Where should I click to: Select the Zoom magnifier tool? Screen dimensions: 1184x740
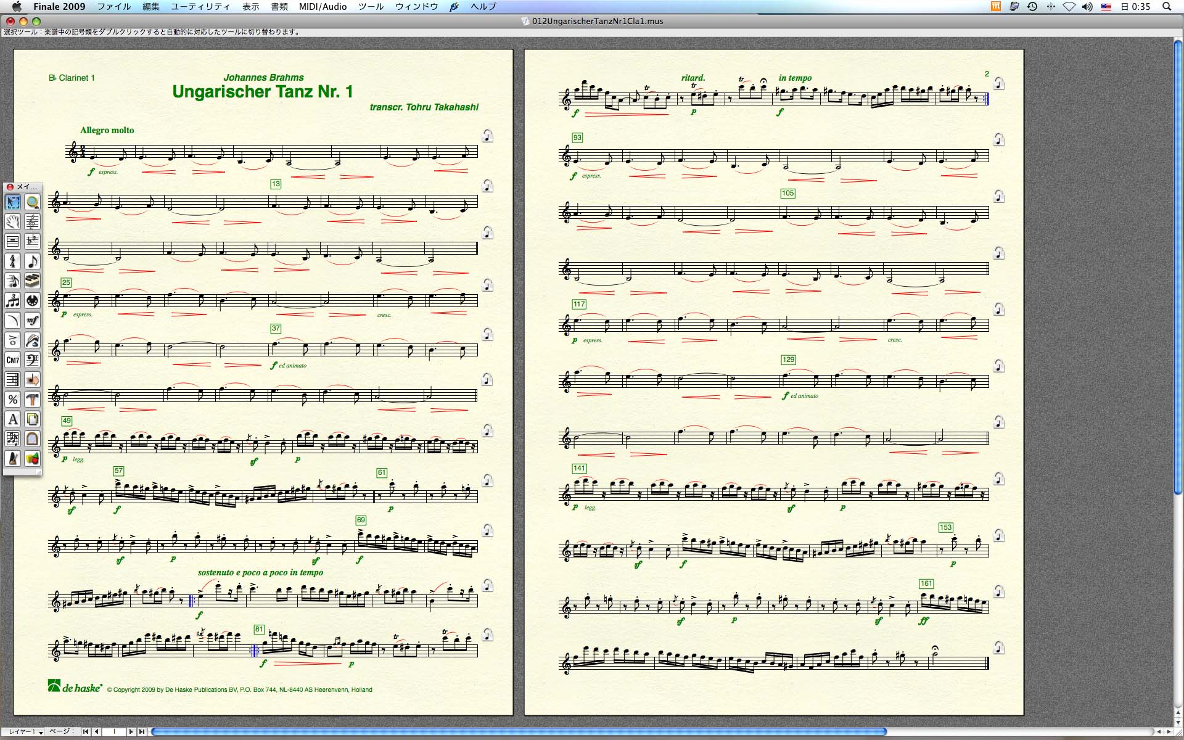[33, 202]
